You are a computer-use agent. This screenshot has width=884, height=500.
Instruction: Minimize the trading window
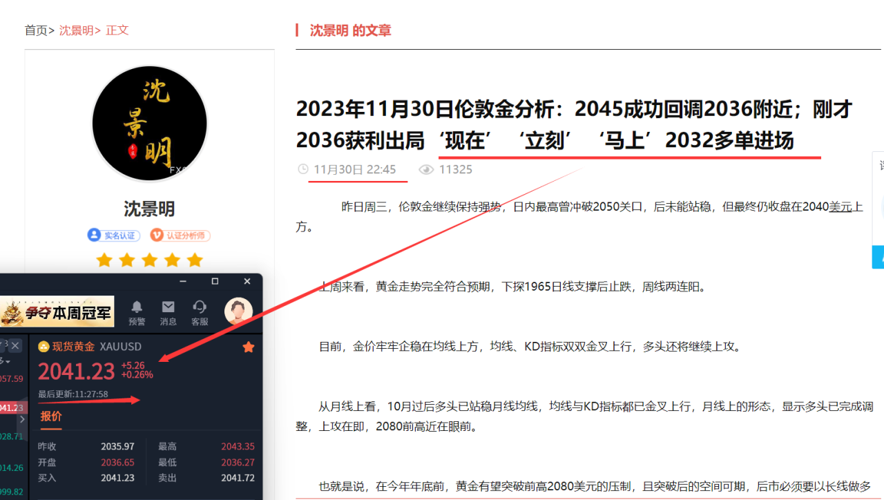pos(183,281)
